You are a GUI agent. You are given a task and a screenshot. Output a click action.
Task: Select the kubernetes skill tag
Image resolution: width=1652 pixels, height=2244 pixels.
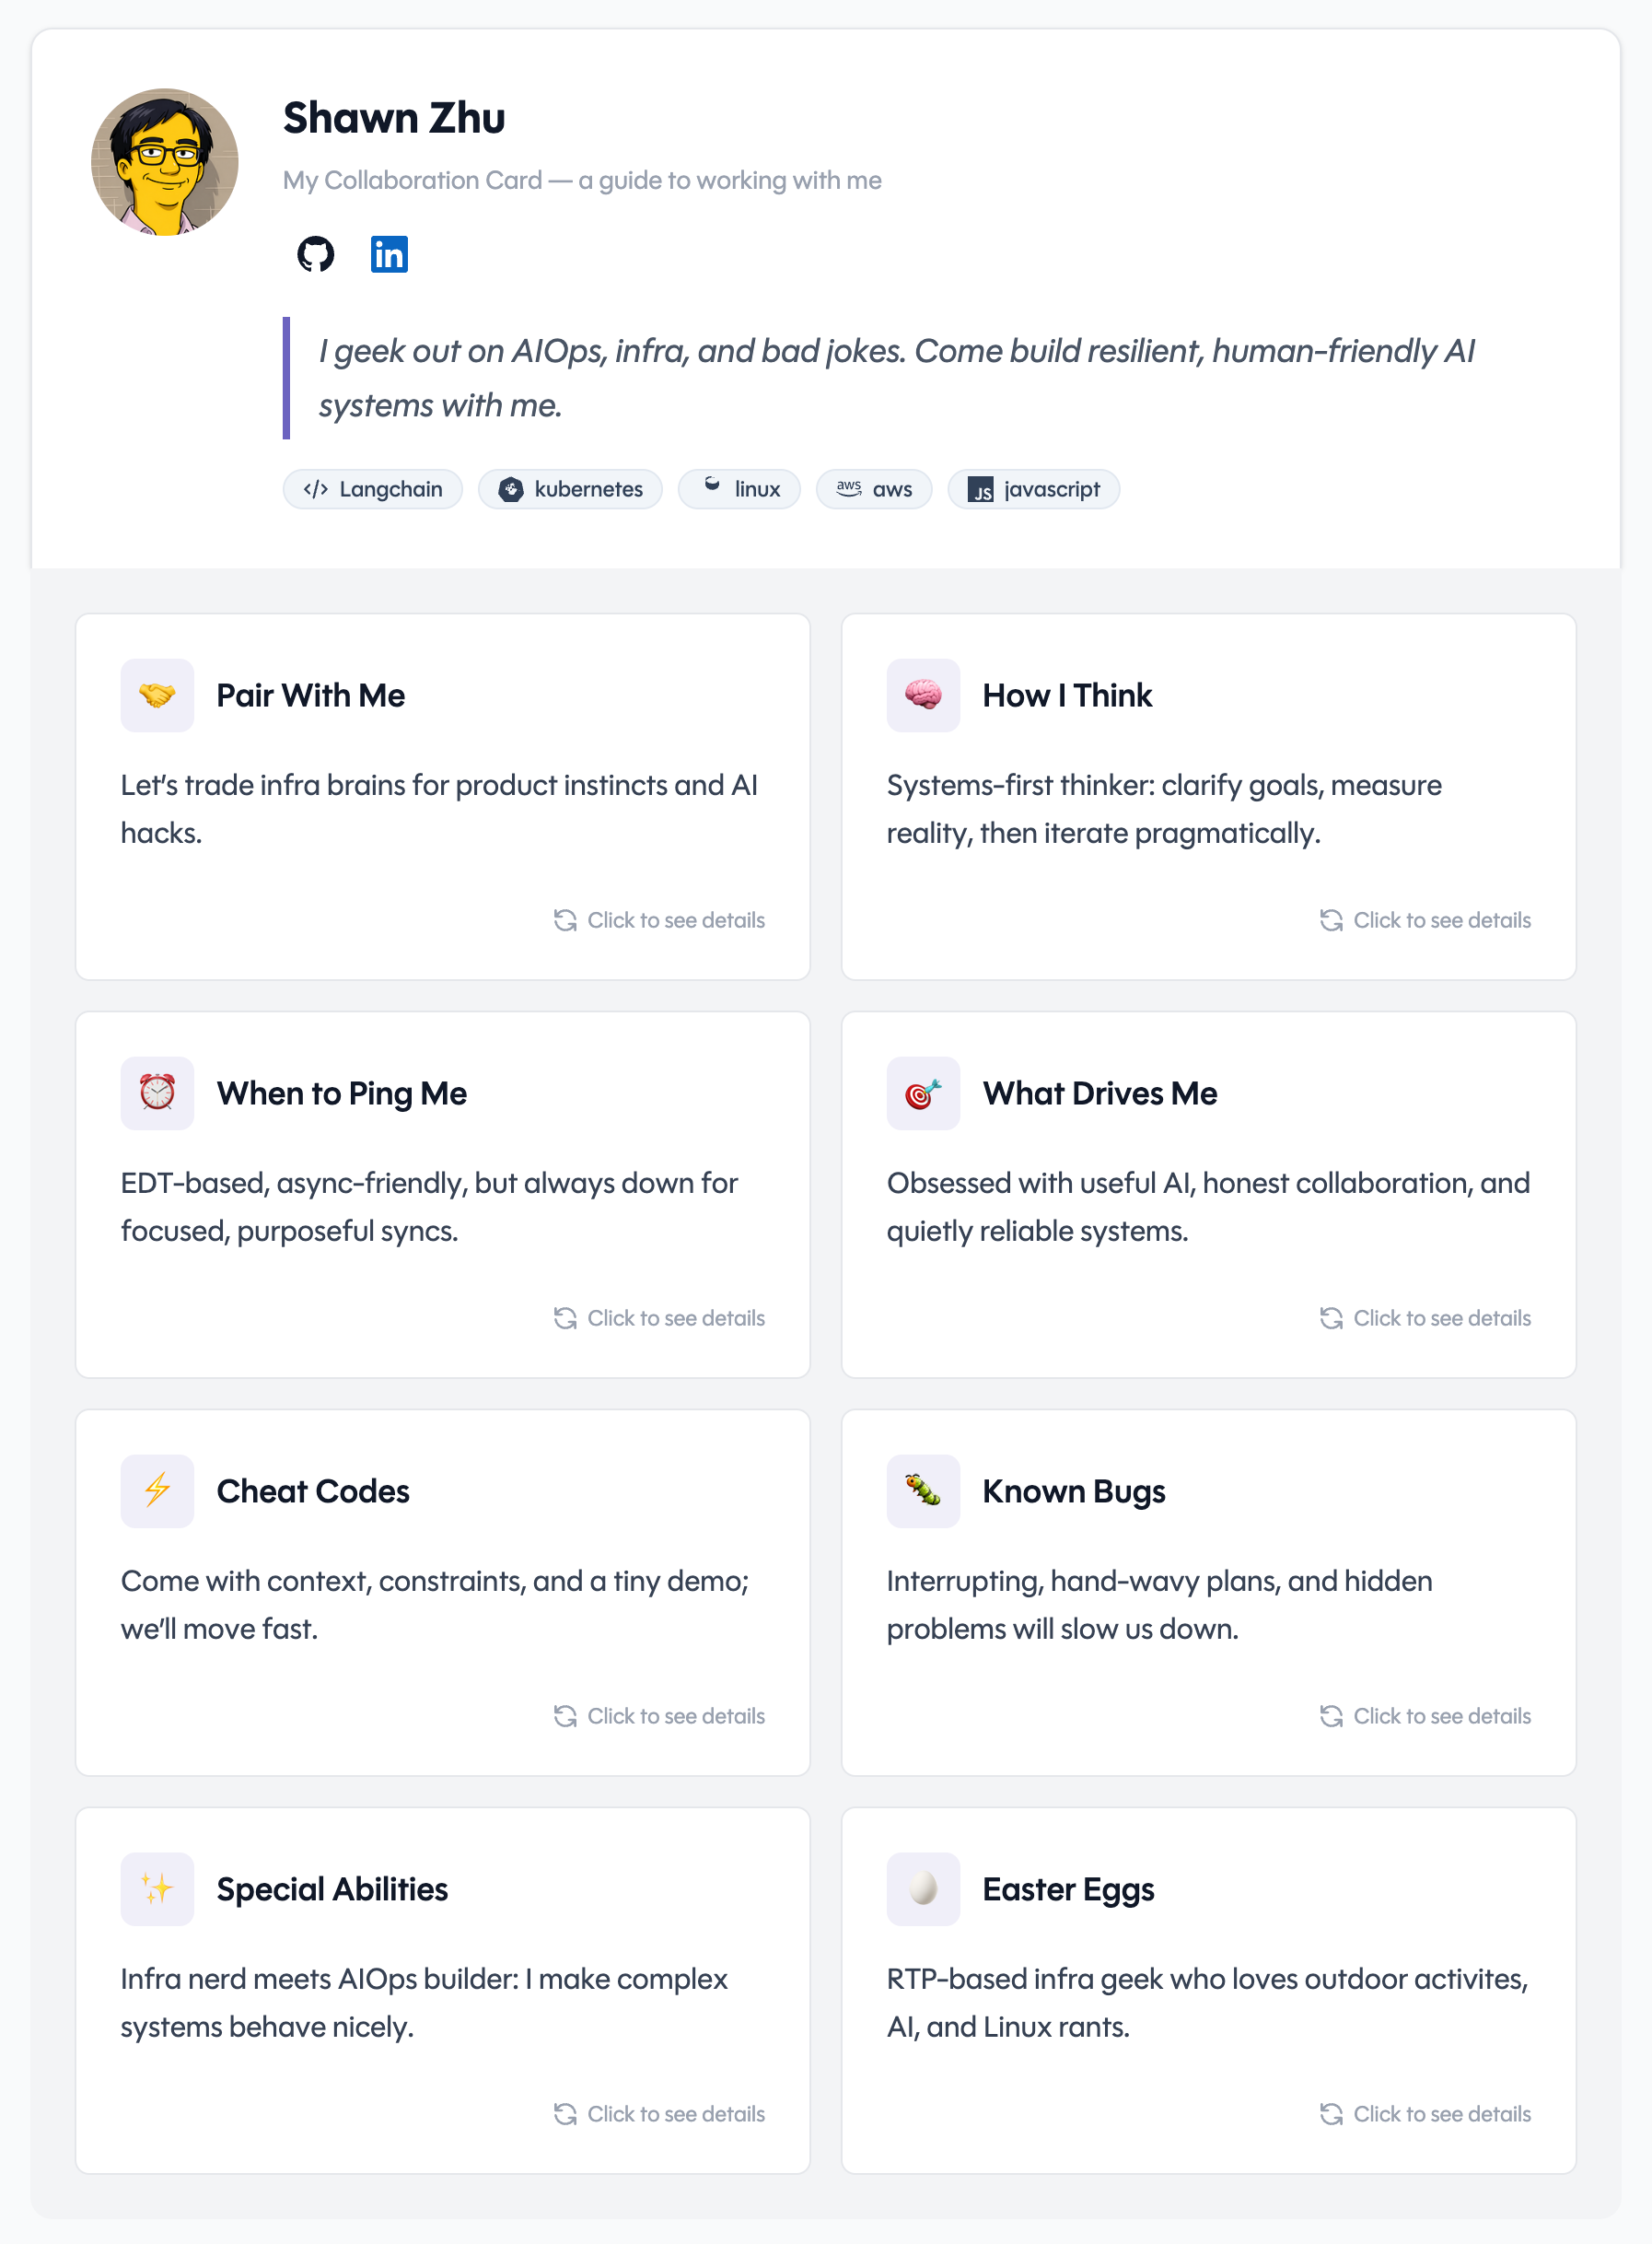[570, 489]
